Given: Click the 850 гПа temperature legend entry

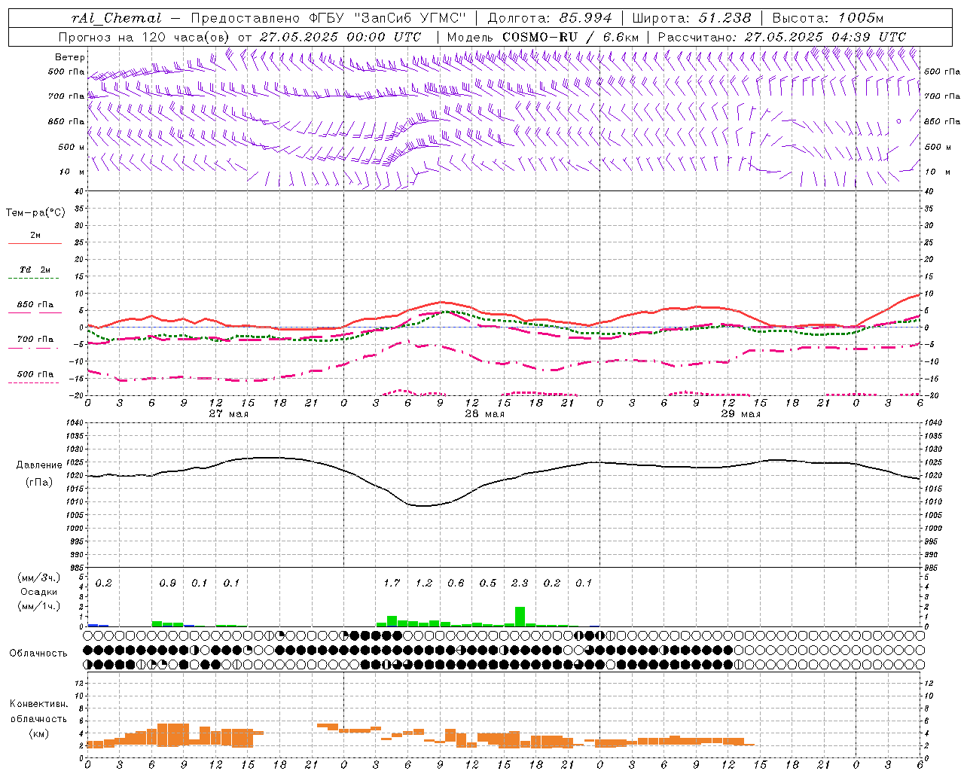Looking at the screenshot, I should pos(35,305).
